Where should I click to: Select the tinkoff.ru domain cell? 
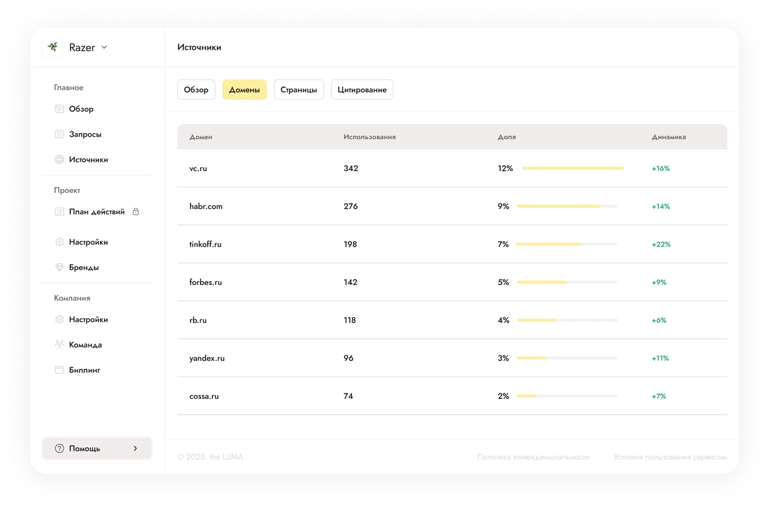(x=206, y=244)
